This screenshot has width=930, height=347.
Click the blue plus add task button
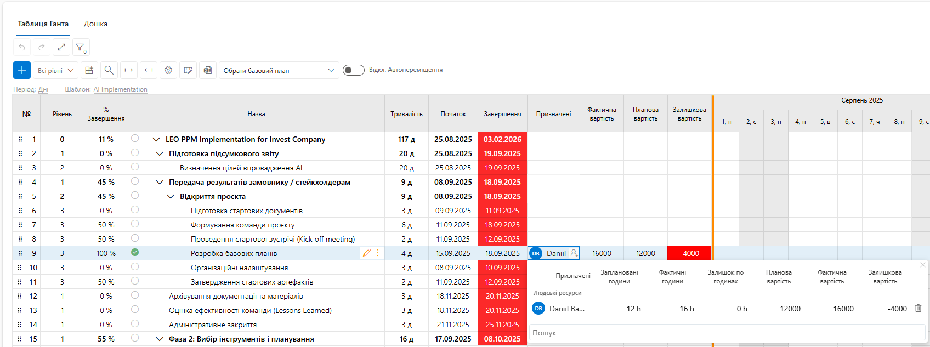coord(22,70)
